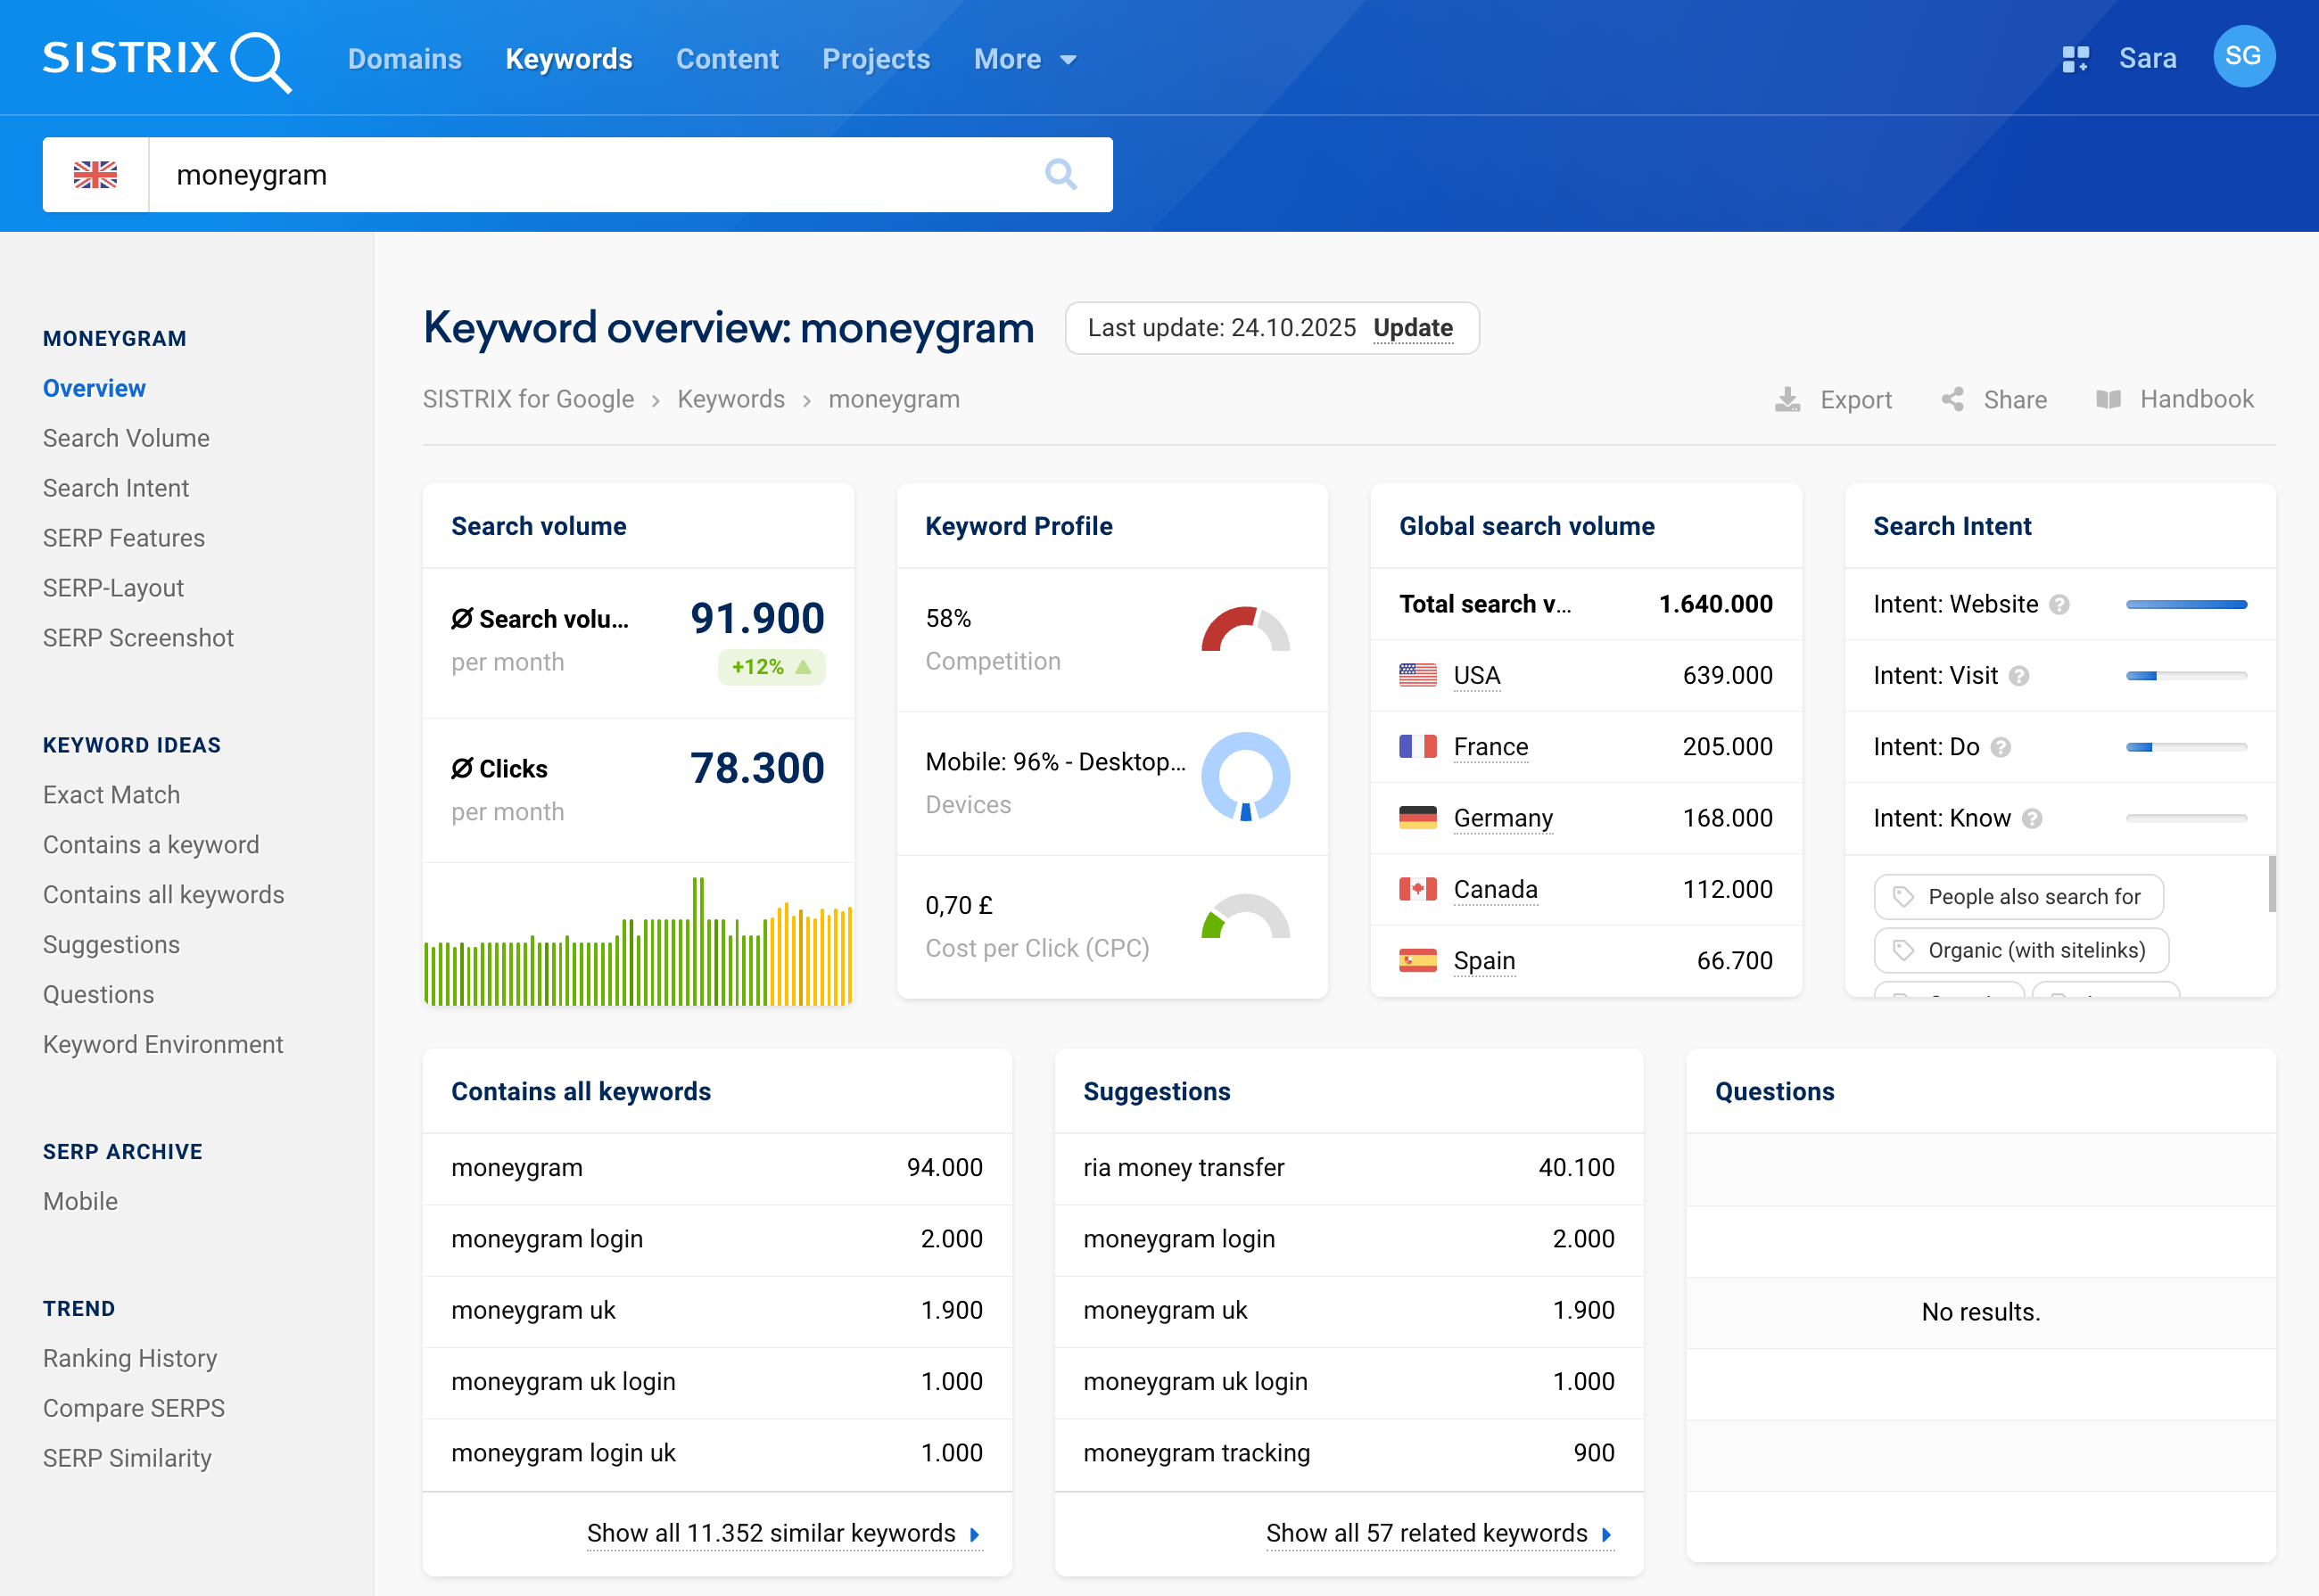Open the apps grid icon next to Sara
This screenshot has height=1596, width=2319.
point(2076,58)
